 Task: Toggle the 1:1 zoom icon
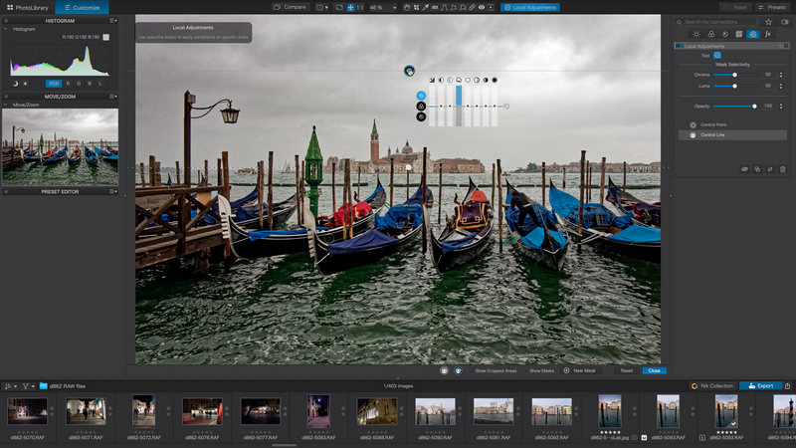point(359,7)
